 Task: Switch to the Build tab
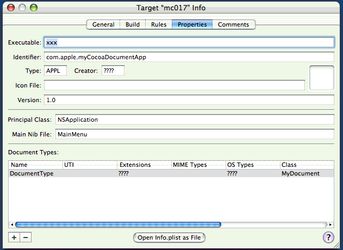[133, 24]
